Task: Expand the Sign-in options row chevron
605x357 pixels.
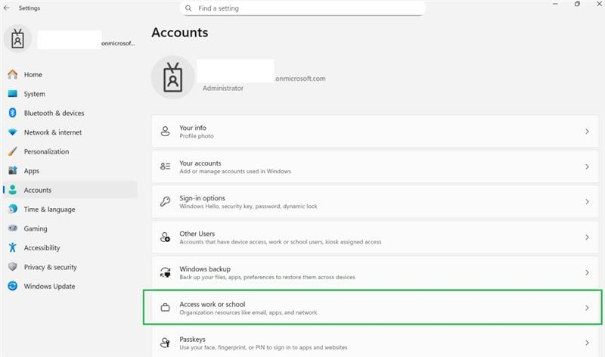Action: [587, 201]
